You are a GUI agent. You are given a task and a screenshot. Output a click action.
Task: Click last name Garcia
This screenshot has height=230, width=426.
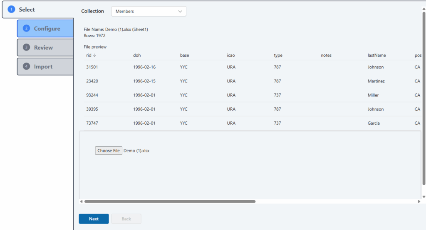coord(374,123)
